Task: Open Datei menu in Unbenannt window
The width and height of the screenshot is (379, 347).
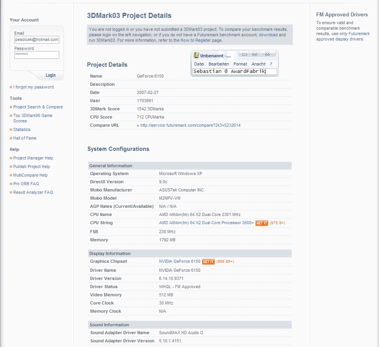Action: pos(199,64)
